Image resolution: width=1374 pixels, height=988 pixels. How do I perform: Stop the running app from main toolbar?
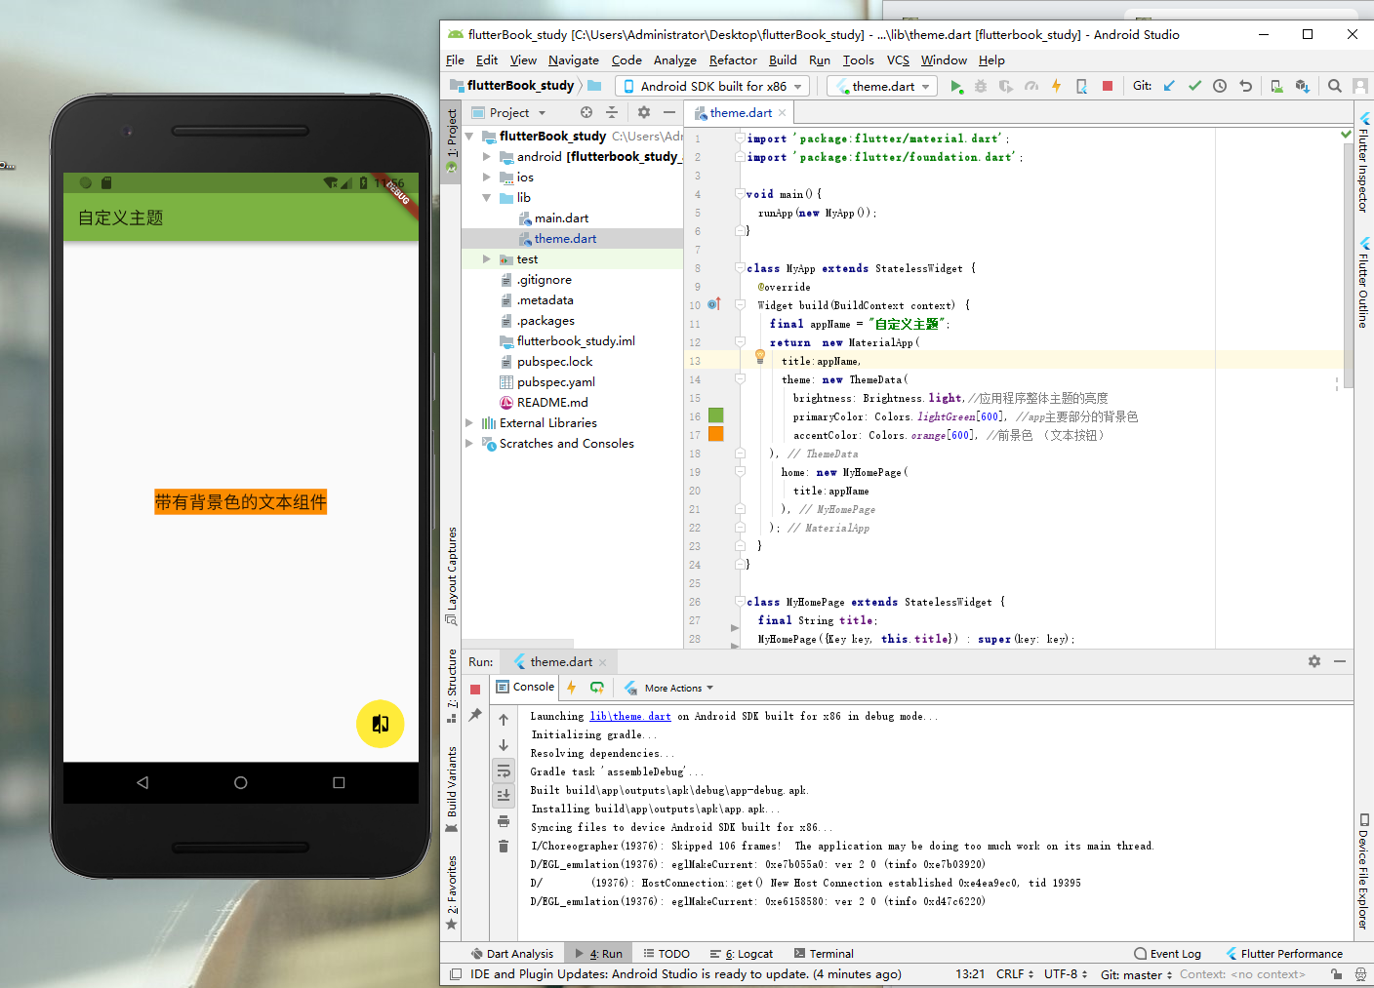(1108, 86)
